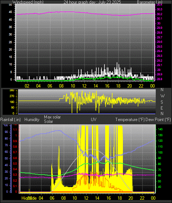Screen dimensions: 172x203
Task: Click the Dew Point (°F) legend label
Action: pyautogui.click(x=158, y=120)
